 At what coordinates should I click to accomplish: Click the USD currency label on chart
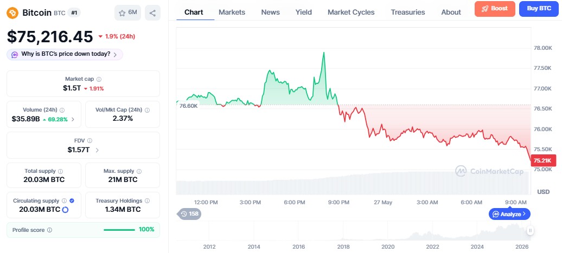coord(544,192)
